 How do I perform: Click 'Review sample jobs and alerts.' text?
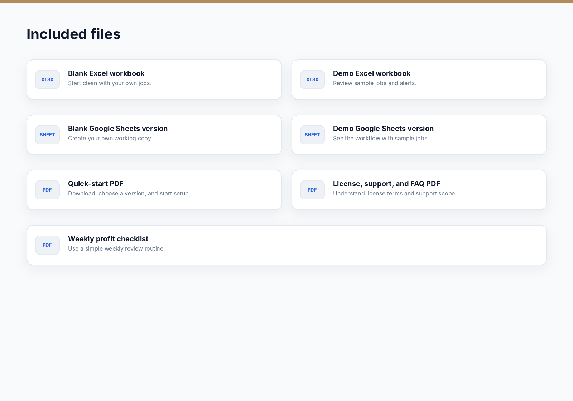click(375, 83)
